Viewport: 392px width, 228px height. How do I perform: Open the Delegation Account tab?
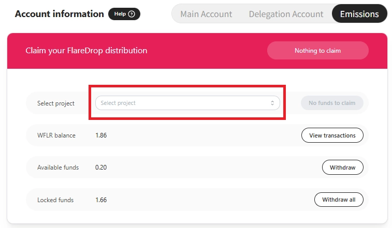coord(286,14)
